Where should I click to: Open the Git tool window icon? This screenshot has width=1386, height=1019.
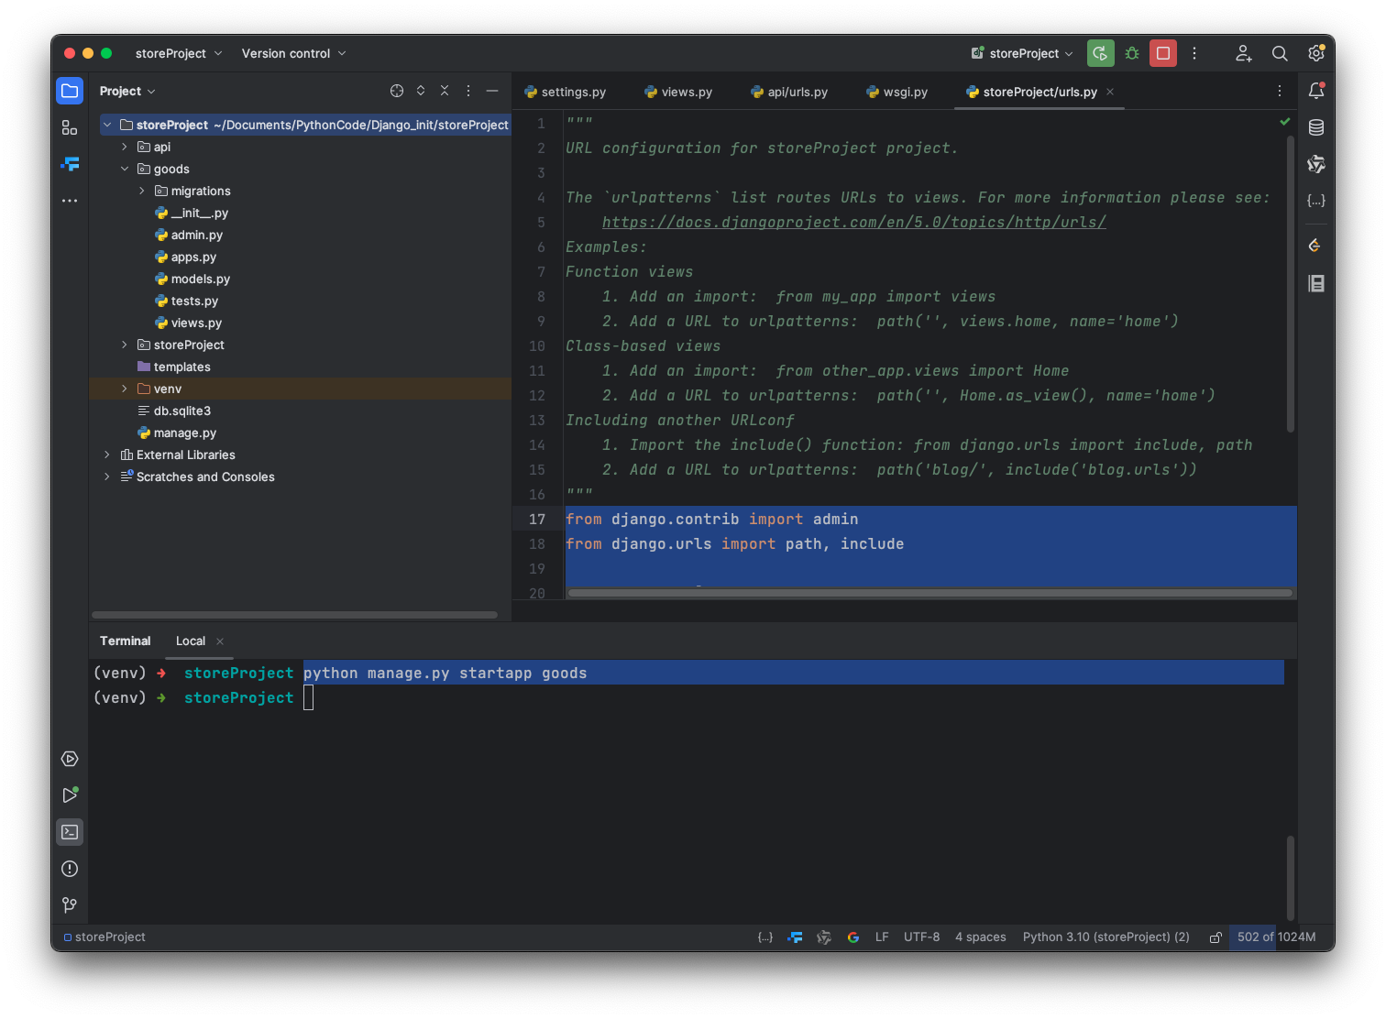point(70,905)
